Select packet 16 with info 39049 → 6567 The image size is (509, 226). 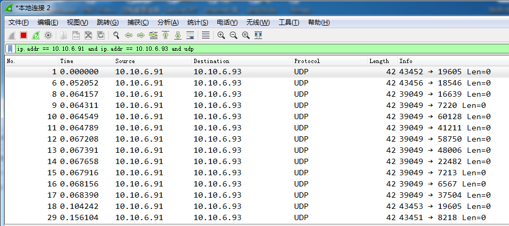257,184
